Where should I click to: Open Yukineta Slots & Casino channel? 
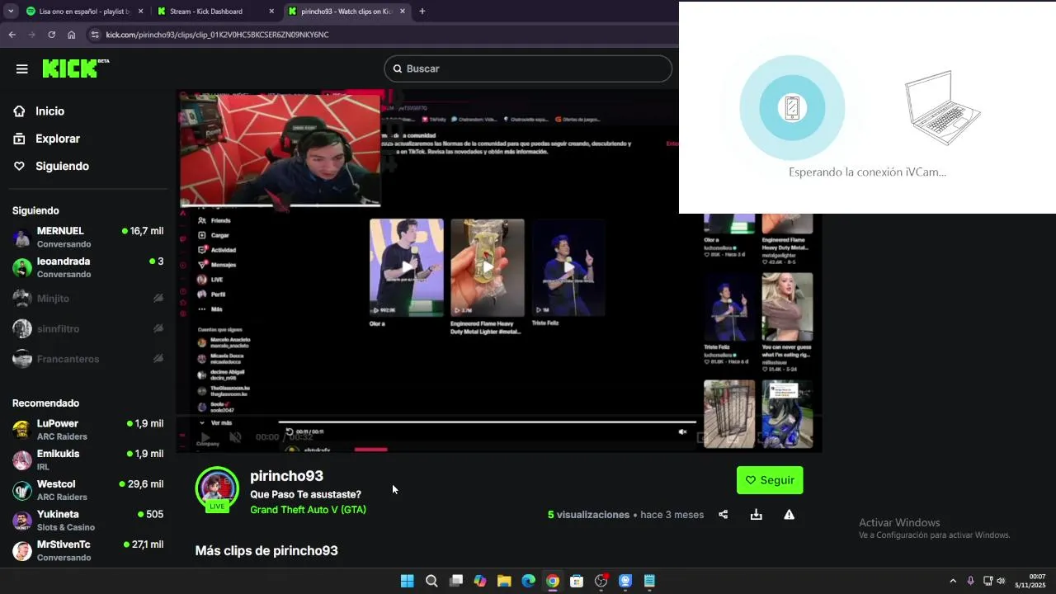coord(87,521)
